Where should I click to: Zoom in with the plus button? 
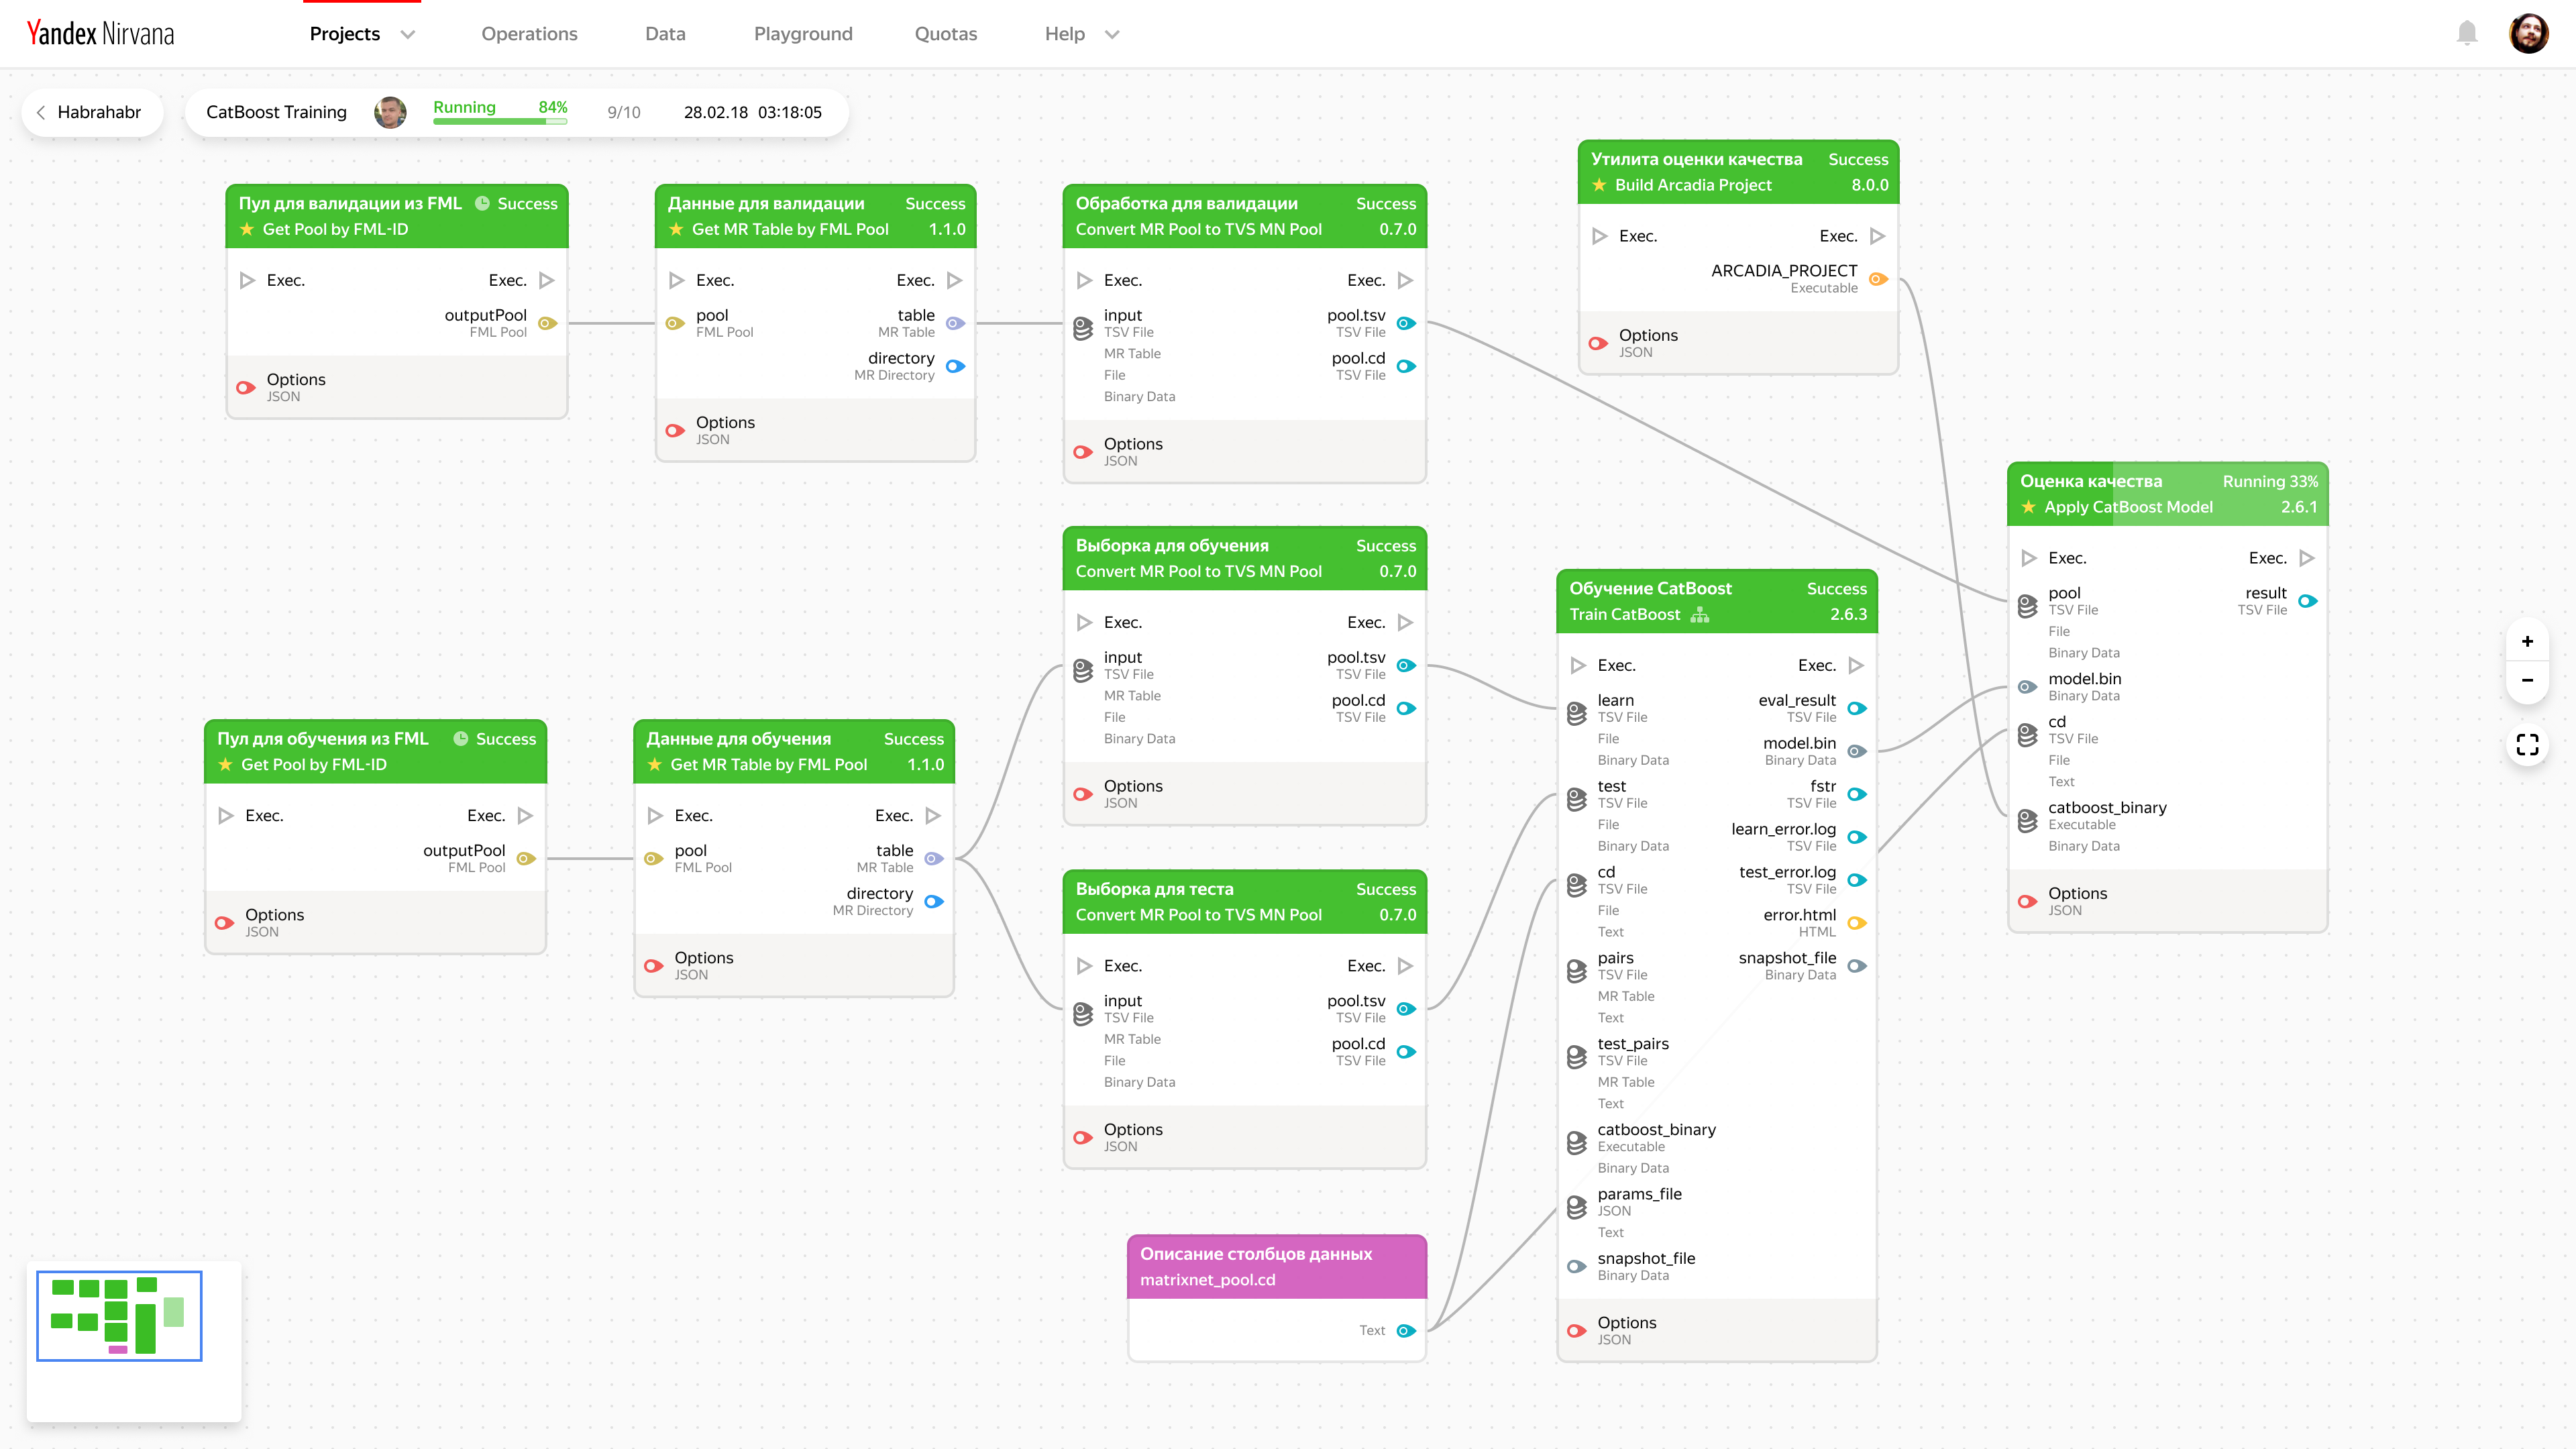pyautogui.click(x=2527, y=641)
